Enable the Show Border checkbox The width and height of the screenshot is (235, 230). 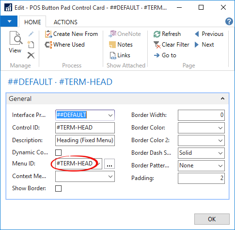[59, 188]
